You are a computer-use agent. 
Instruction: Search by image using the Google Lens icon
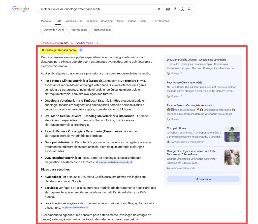click(x=182, y=9)
